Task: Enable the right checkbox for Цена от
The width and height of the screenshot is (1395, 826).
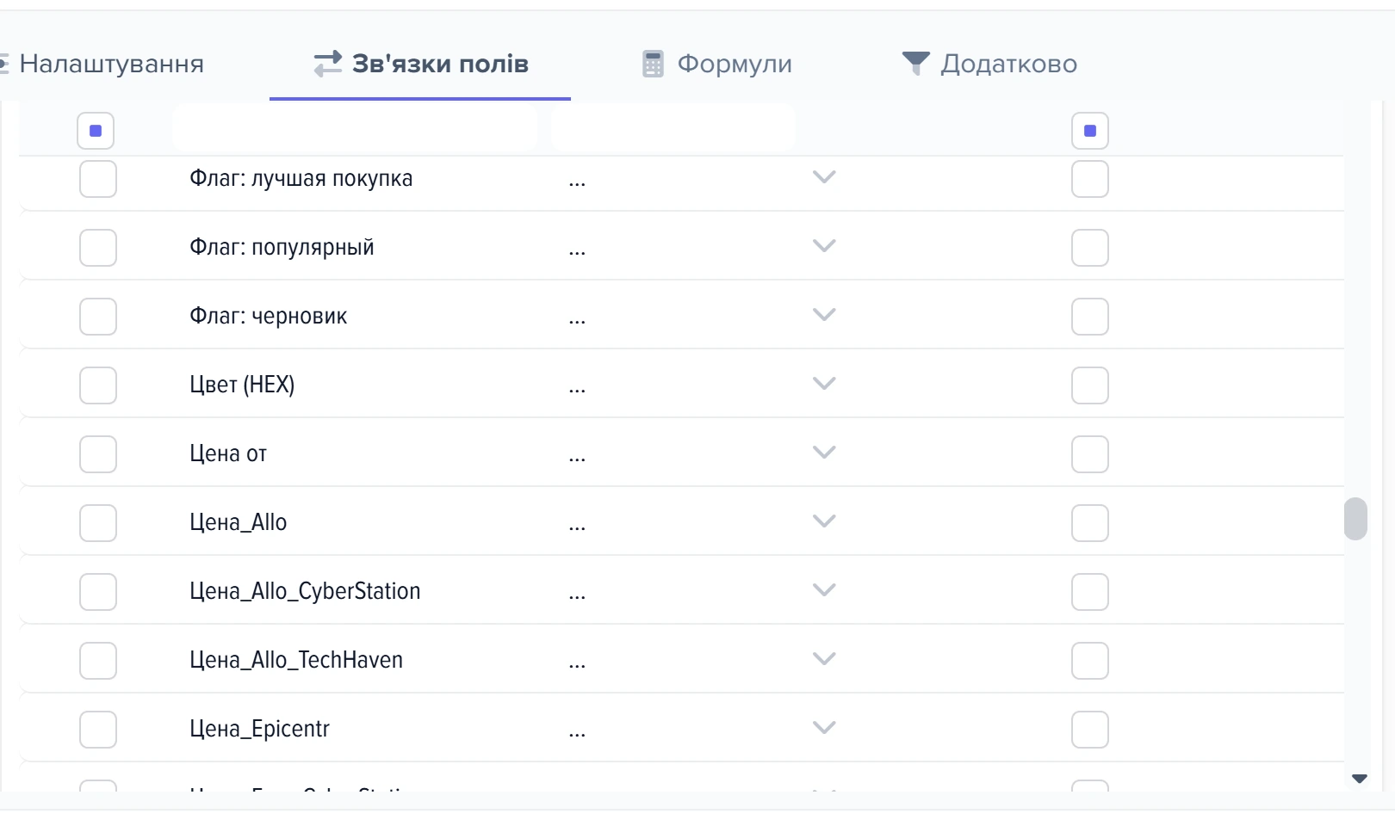Action: tap(1090, 454)
